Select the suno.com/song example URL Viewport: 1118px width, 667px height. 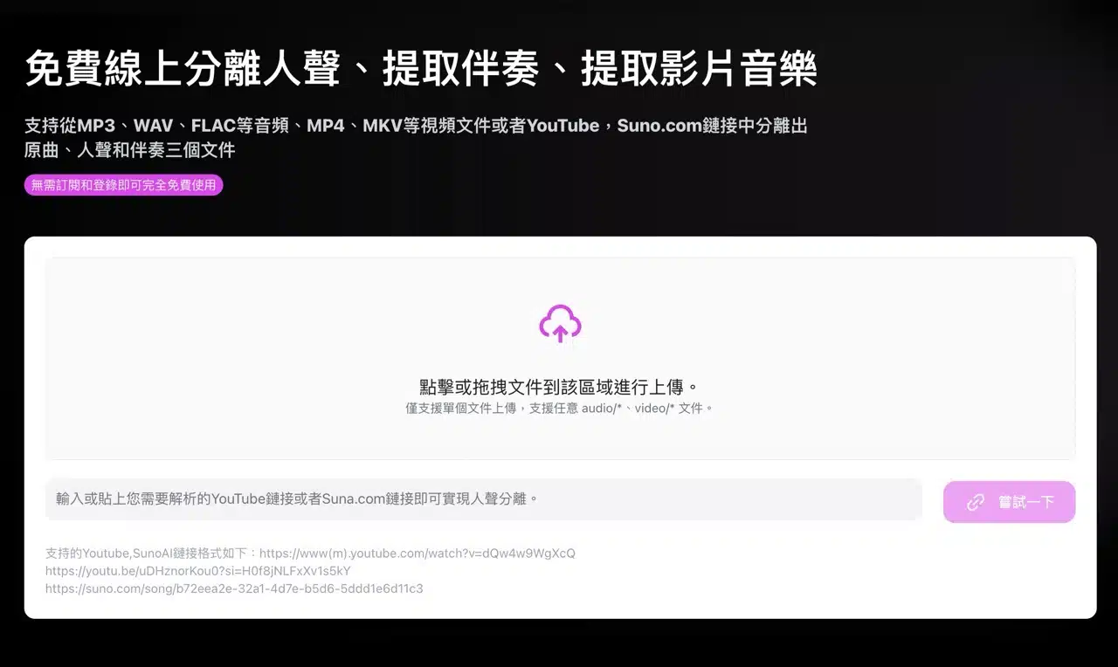tap(233, 588)
